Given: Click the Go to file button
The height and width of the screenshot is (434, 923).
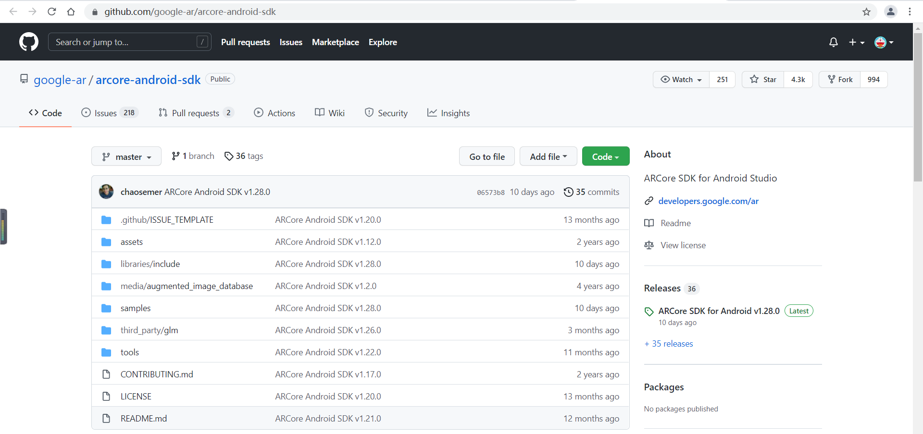Looking at the screenshot, I should 487,157.
